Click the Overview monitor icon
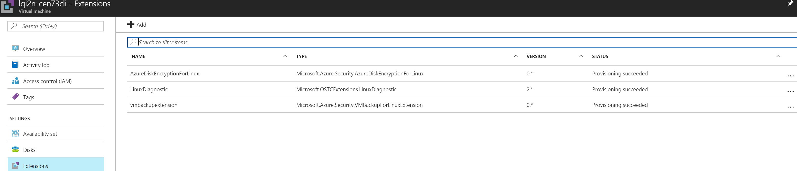This screenshot has height=171, width=797. [15, 49]
